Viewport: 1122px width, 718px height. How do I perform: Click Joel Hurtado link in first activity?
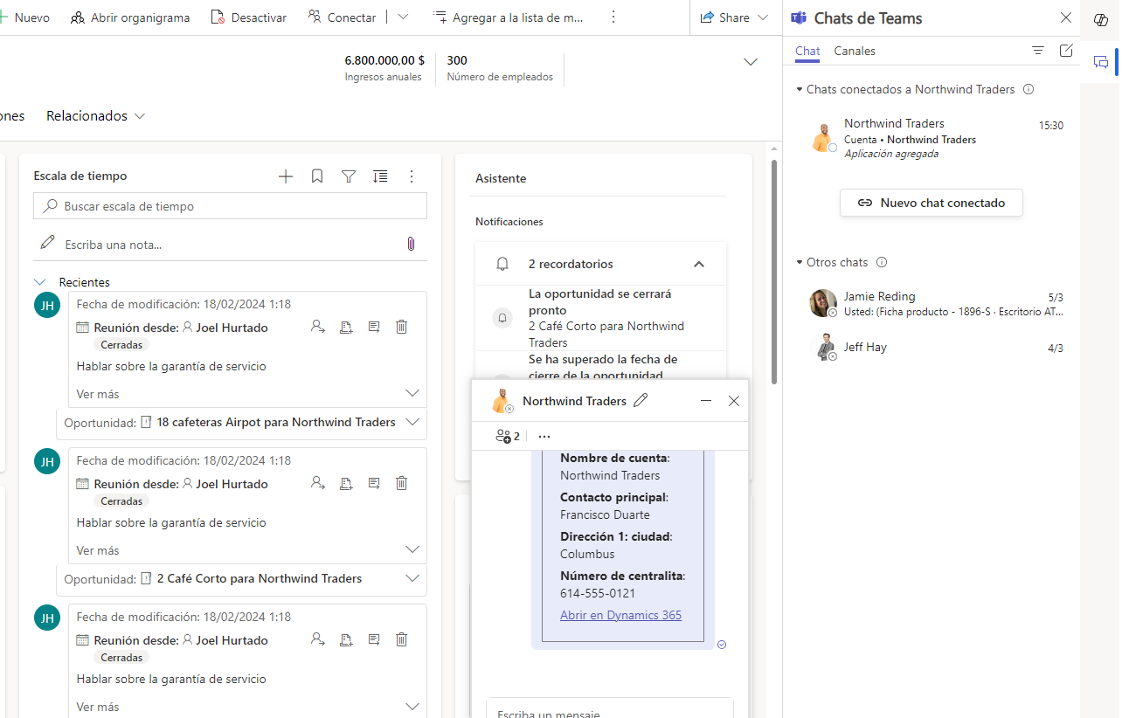(x=232, y=328)
